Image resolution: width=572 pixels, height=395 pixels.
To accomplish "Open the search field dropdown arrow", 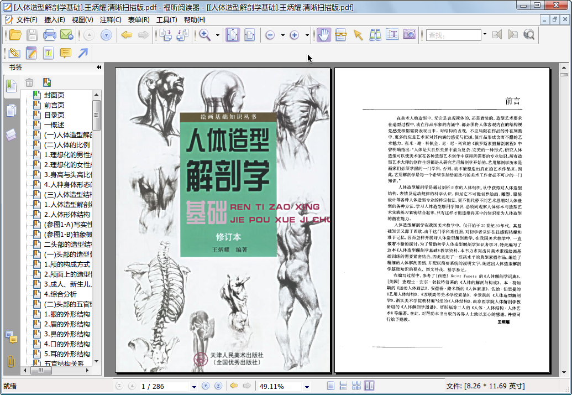I will 485,35.
